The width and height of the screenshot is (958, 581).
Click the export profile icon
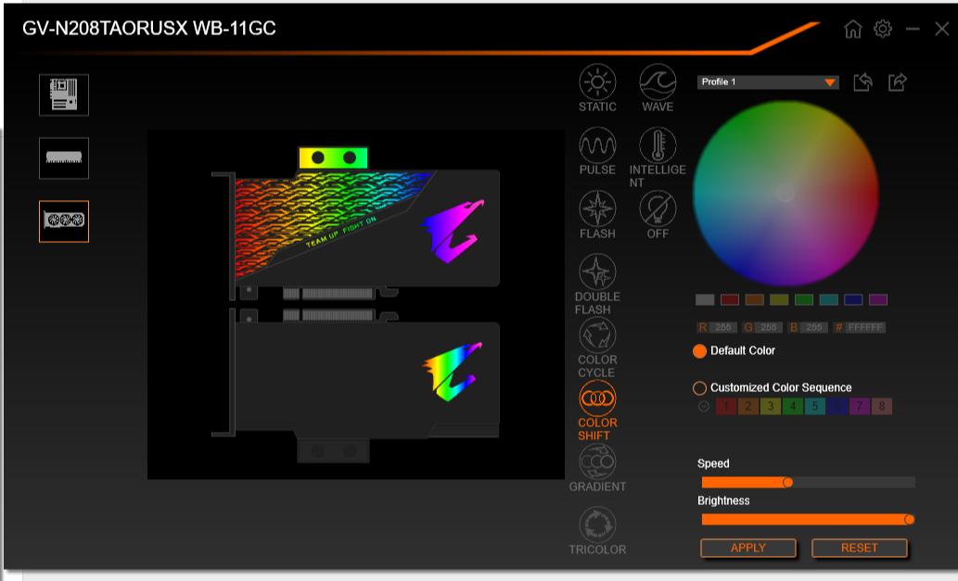[896, 82]
